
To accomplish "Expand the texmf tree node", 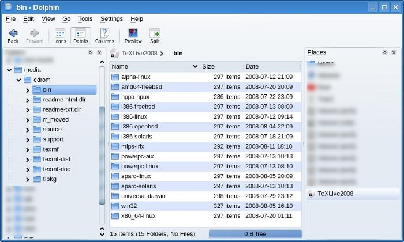I will pos(28,150).
